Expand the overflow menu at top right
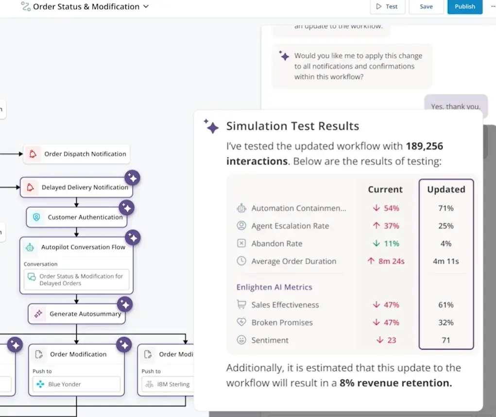Screen dimensions: 496x417 (x=492, y=6)
